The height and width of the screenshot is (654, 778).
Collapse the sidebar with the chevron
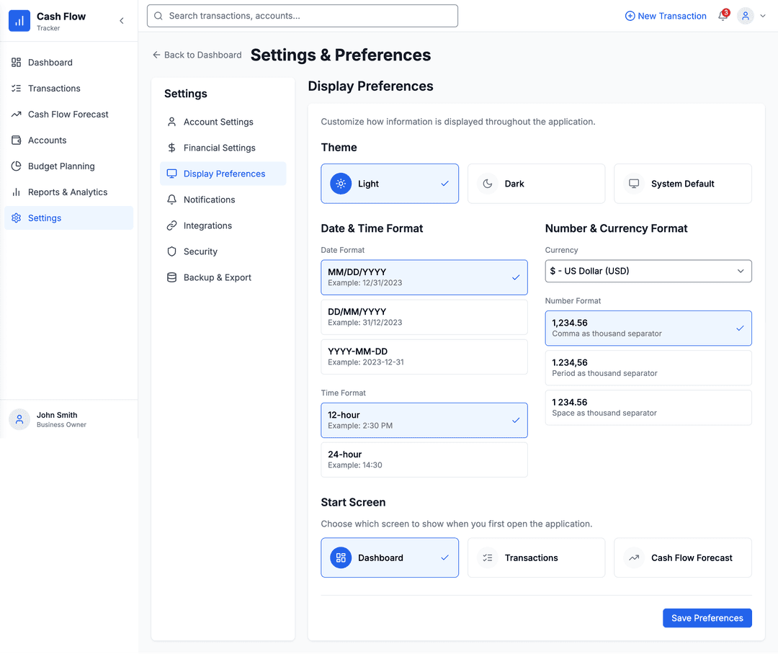pyautogui.click(x=122, y=21)
